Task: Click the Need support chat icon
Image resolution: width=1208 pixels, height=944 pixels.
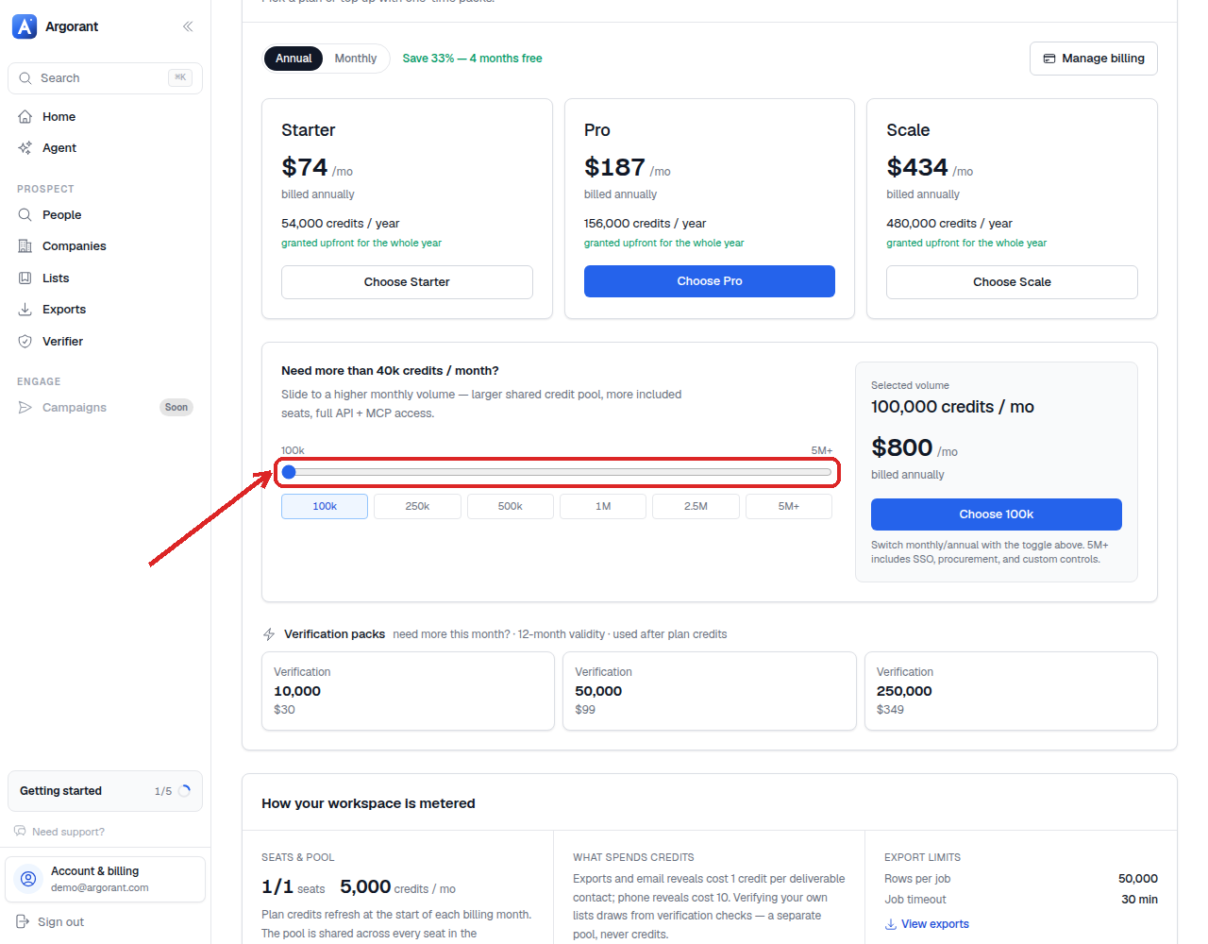Action: click(20, 832)
